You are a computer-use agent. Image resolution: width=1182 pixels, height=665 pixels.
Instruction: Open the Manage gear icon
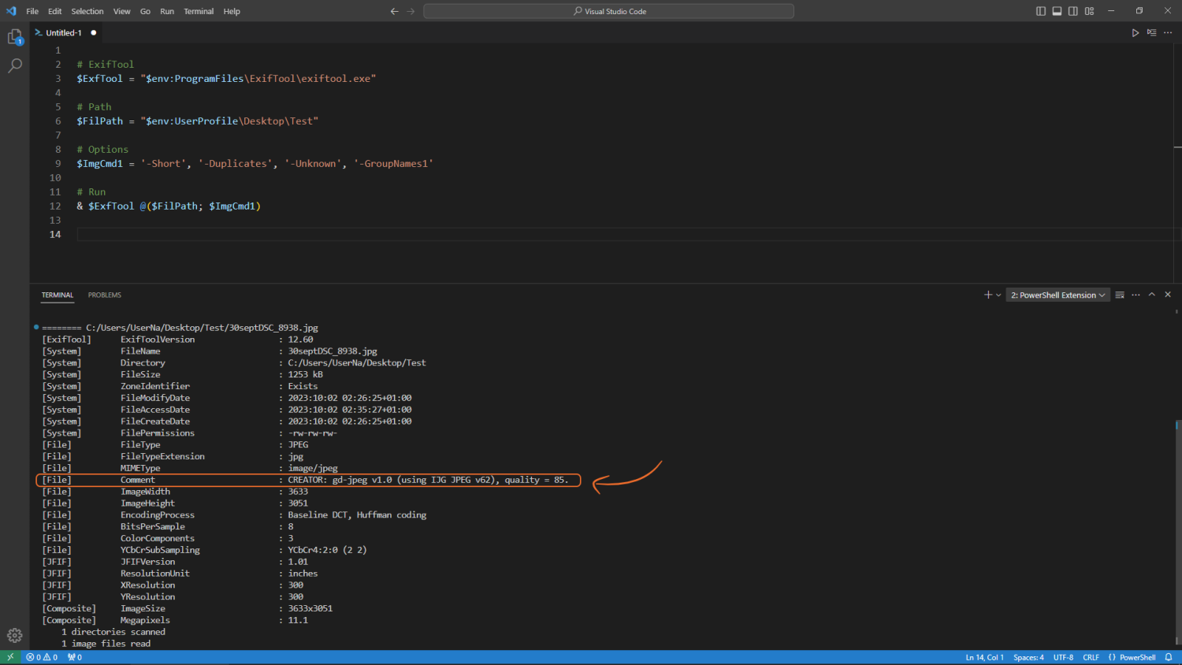(14, 635)
